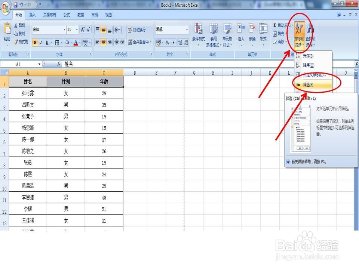Open Find & Select 查找和选择
Screen dimensions: 359x269
[310, 35]
